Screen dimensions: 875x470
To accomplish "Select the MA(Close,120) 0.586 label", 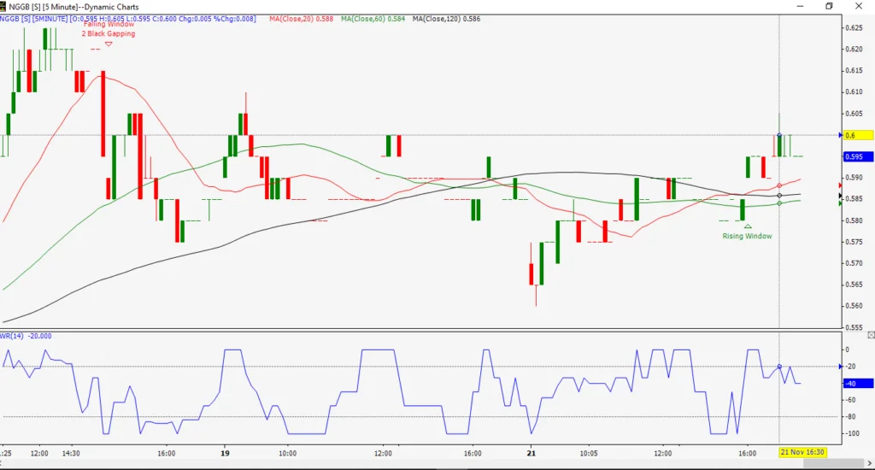I will pos(446,19).
